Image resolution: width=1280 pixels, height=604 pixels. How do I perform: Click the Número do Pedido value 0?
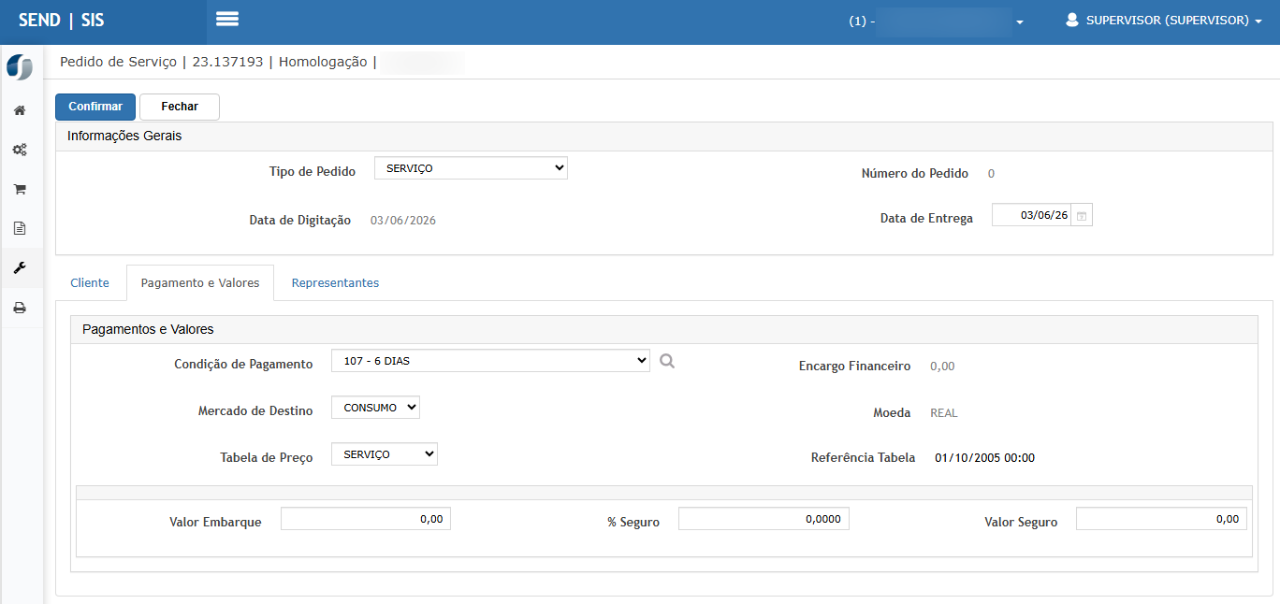(991, 174)
